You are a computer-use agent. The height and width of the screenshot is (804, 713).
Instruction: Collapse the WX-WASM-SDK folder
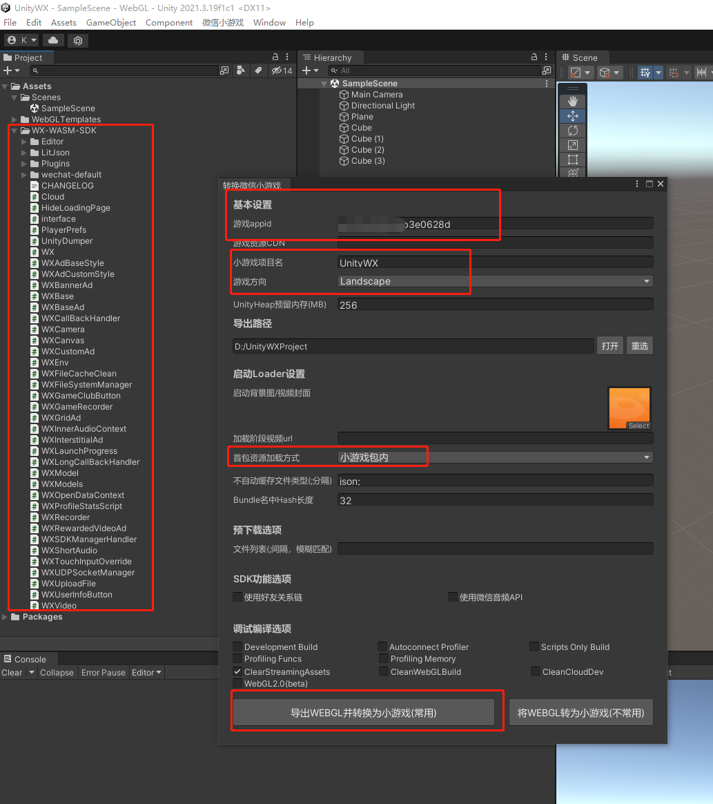pyautogui.click(x=14, y=131)
